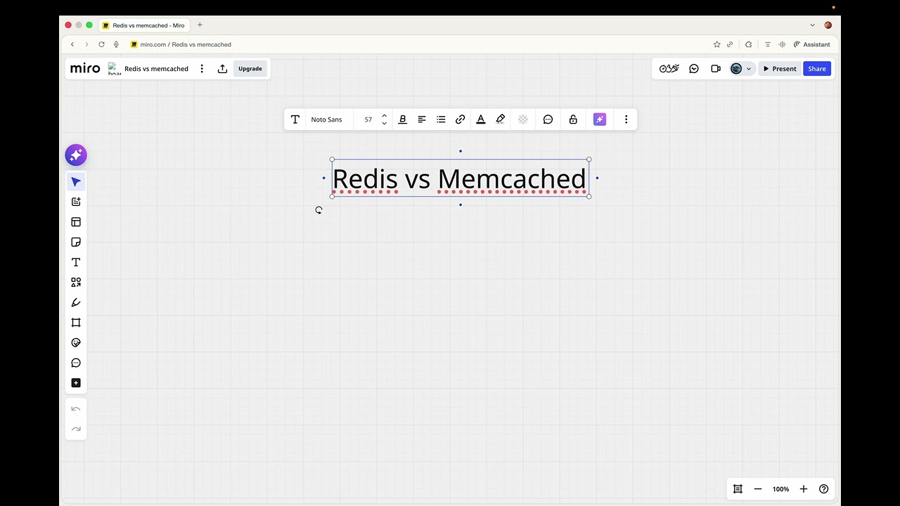Open the stickers and emoji tool

click(76, 343)
